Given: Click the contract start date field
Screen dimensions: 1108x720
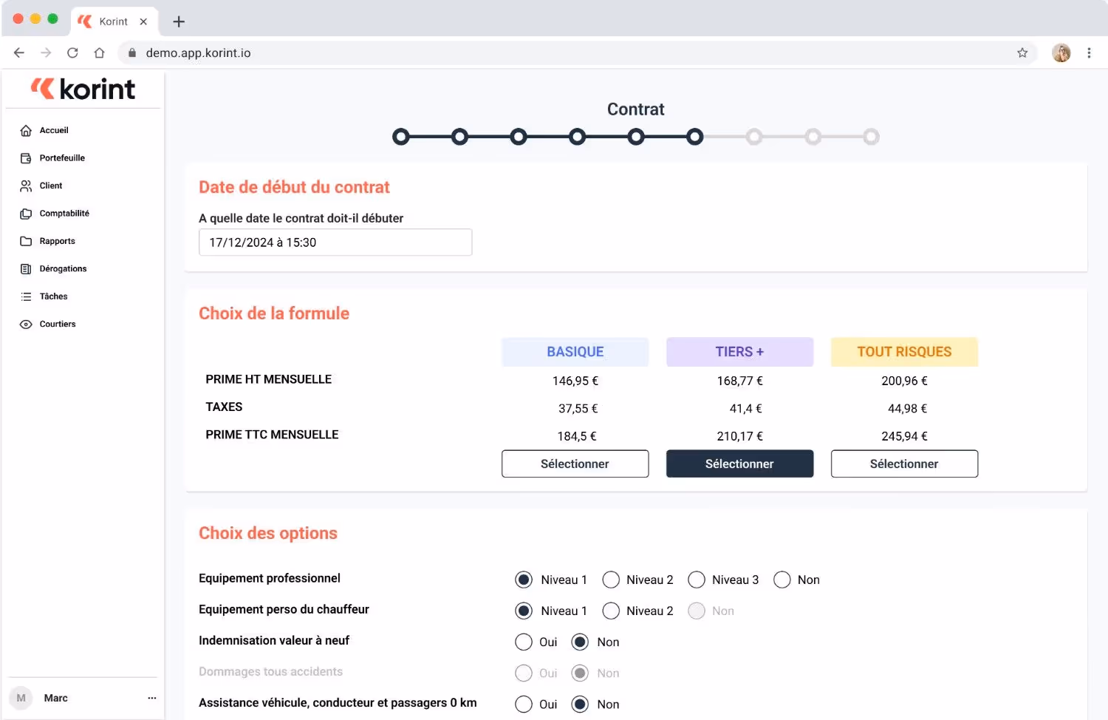Looking at the screenshot, I should pos(335,242).
